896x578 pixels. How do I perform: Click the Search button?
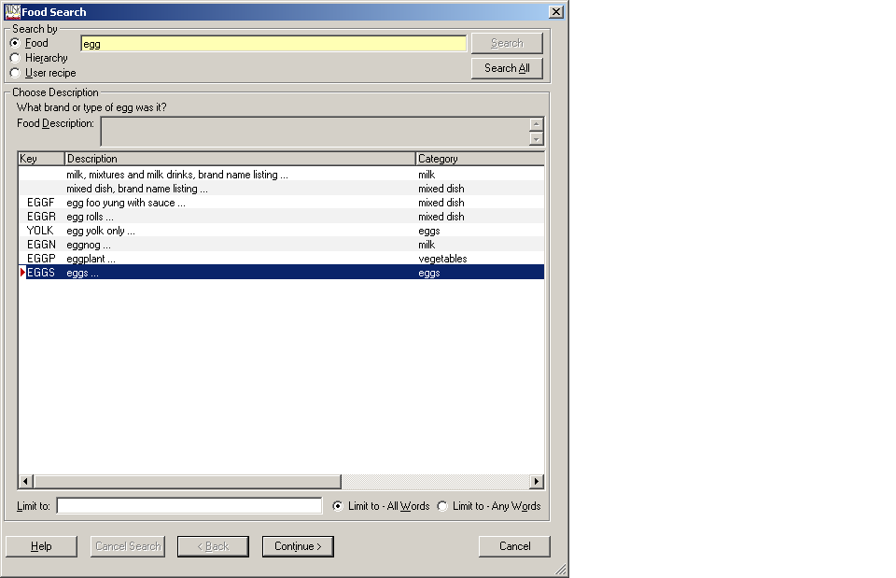pyautogui.click(x=507, y=43)
